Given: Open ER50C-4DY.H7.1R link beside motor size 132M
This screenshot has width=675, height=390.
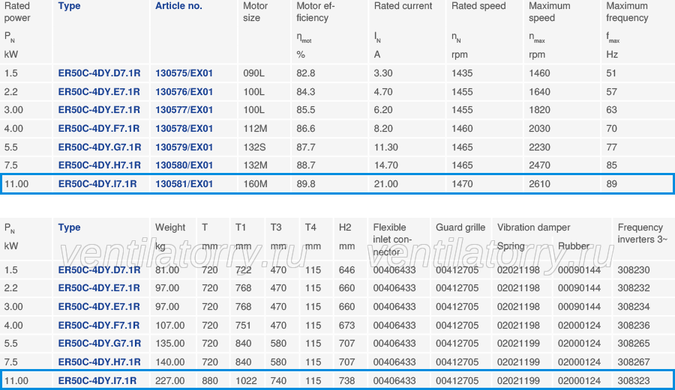Looking at the screenshot, I should click(100, 165).
